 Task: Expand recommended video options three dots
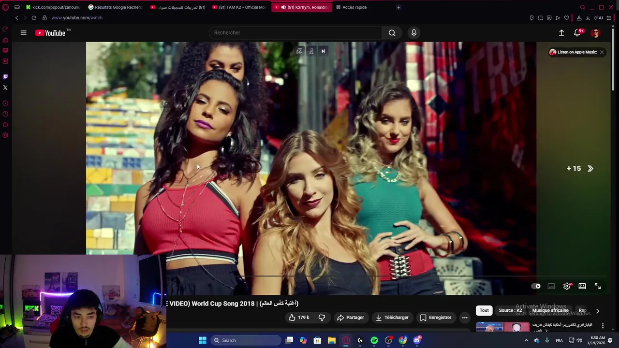click(603, 326)
